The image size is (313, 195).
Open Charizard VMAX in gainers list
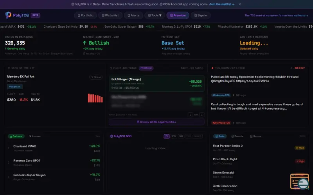(x=54, y=148)
